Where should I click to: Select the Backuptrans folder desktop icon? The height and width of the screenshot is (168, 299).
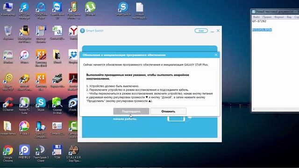pos(24,34)
